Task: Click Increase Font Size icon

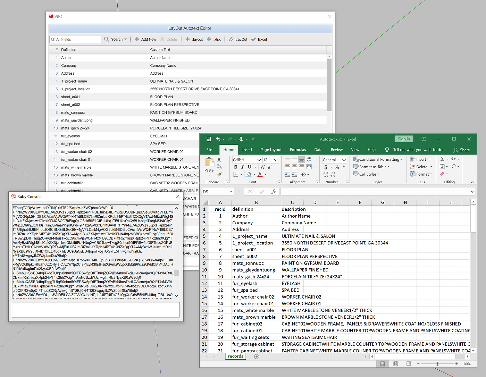Action: (x=262, y=167)
